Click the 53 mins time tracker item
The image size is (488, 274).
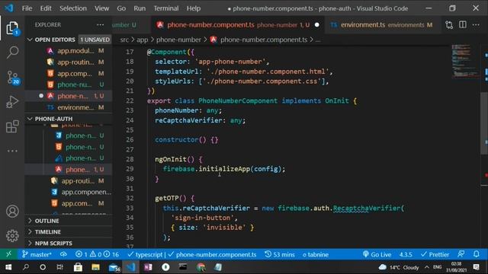click(280, 254)
